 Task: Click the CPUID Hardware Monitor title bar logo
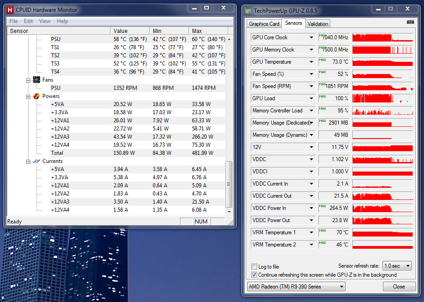pos(10,10)
